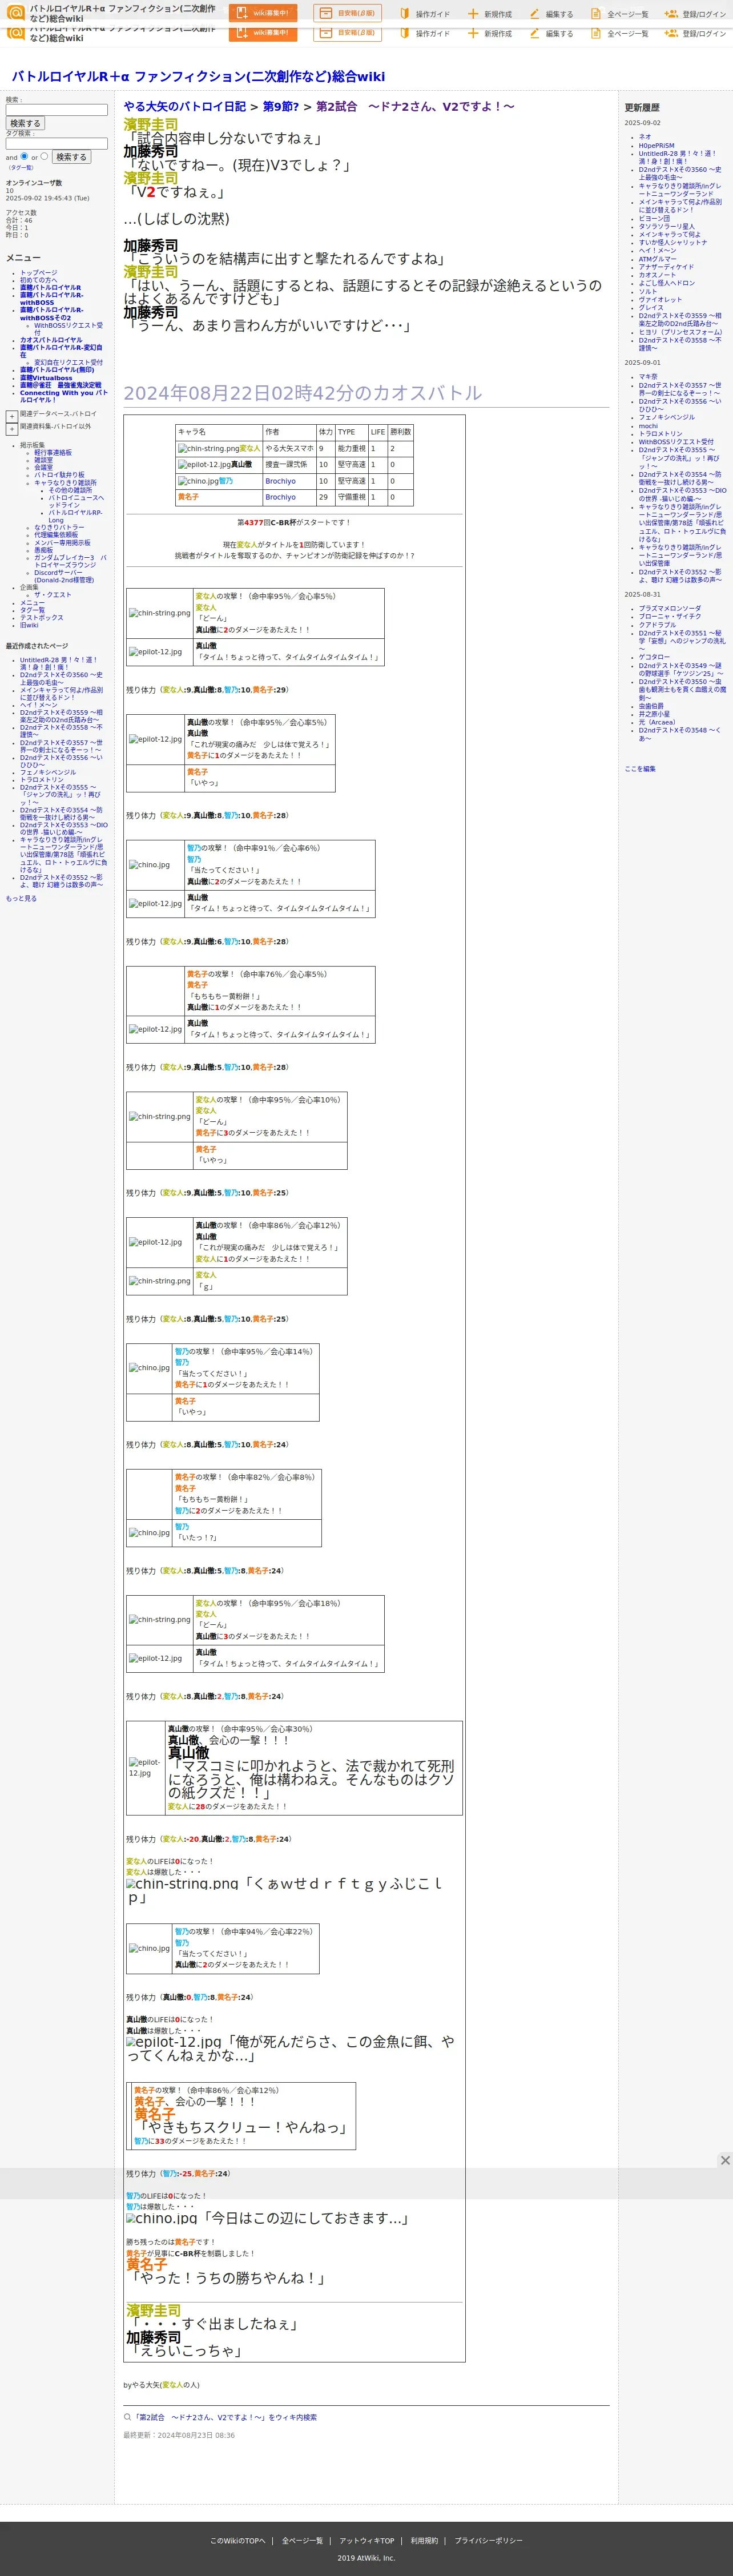Image resolution: width=733 pixels, height=2576 pixels.
Task: Open カオスバトルロイヤル in the side menu
Action: pyautogui.click(x=51, y=340)
